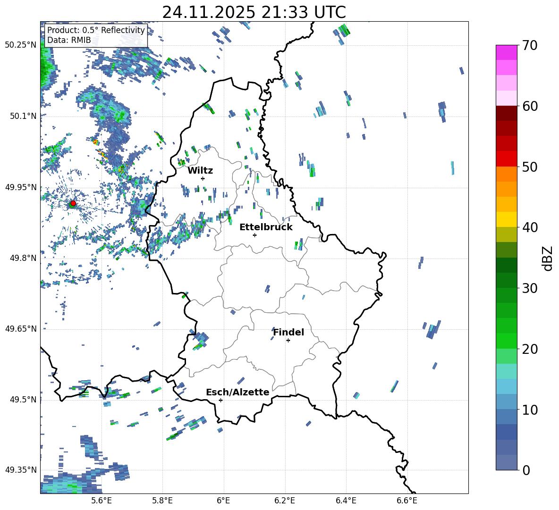Click the 49.35°N latitude label
Viewport: 559px width, 510px height.
(21, 470)
